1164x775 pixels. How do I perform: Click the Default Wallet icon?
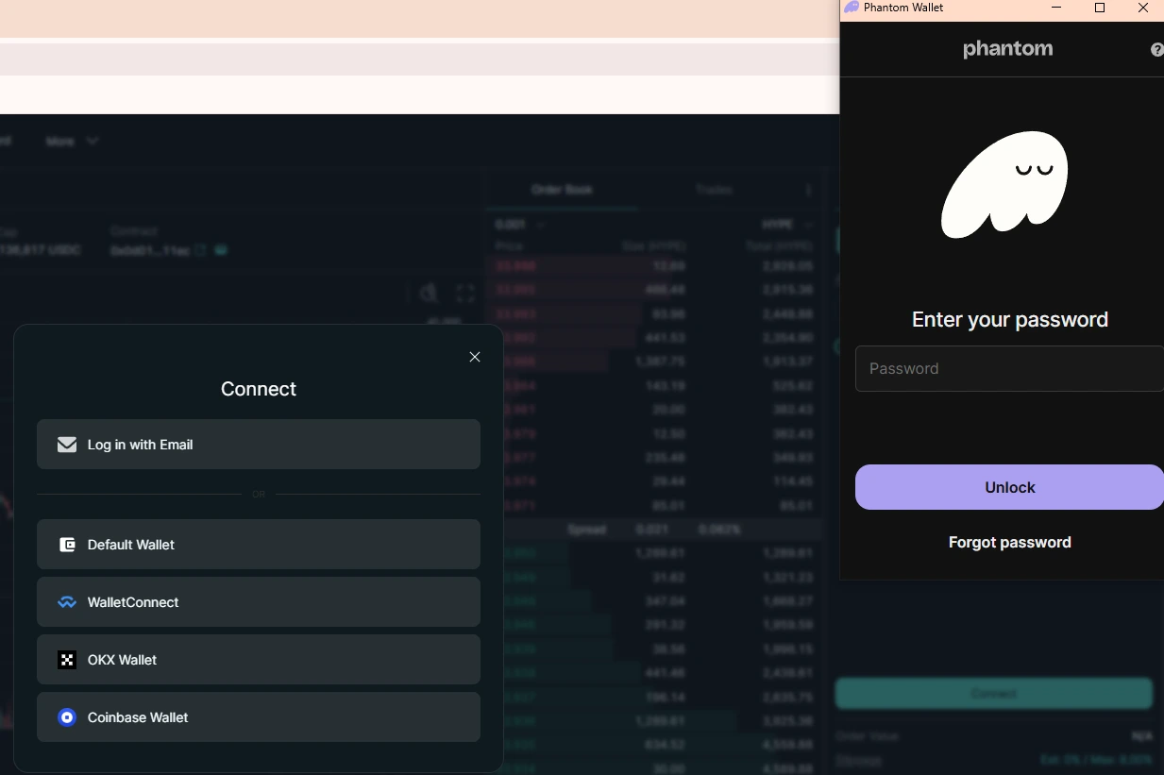[67, 545]
